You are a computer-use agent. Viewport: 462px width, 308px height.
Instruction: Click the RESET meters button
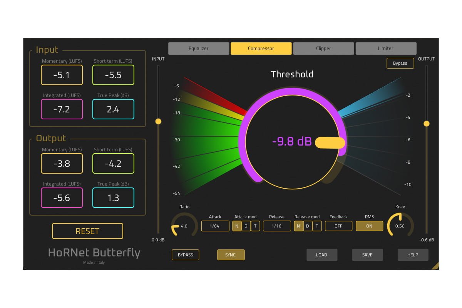tap(87, 231)
